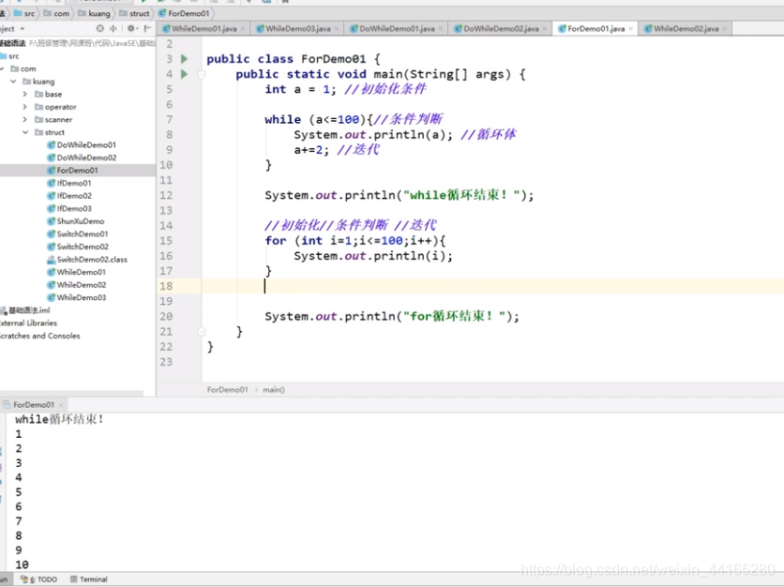Image resolution: width=784 pixels, height=587 pixels.
Task: Click the while condition on line 7
Action: (337, 119)
